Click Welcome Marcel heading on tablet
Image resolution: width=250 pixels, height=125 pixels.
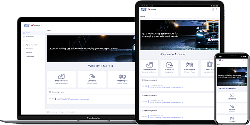172,54
